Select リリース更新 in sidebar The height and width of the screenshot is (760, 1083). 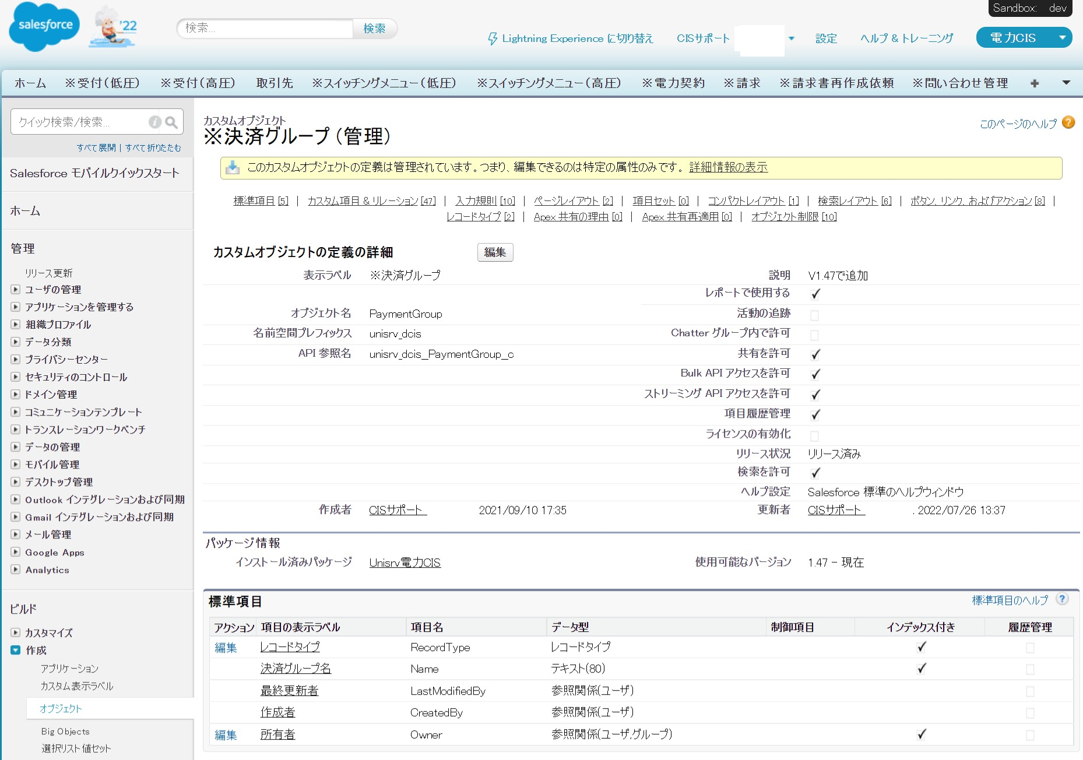coord(48,273)
